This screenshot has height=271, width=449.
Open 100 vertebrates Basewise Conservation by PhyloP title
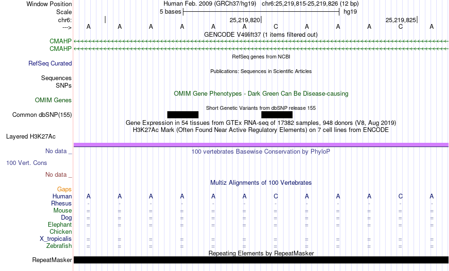[261, 152]
